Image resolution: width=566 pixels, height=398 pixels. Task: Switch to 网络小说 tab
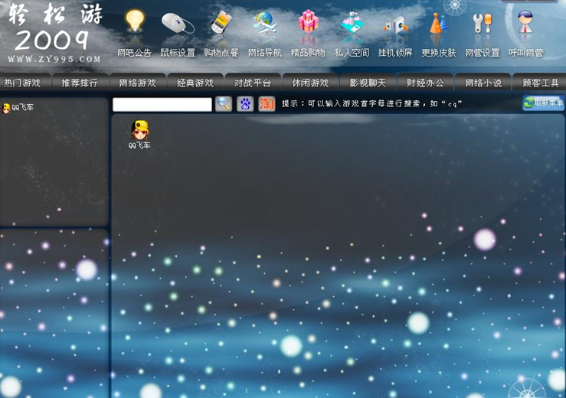pyautogui.click(x=483, y=83)
